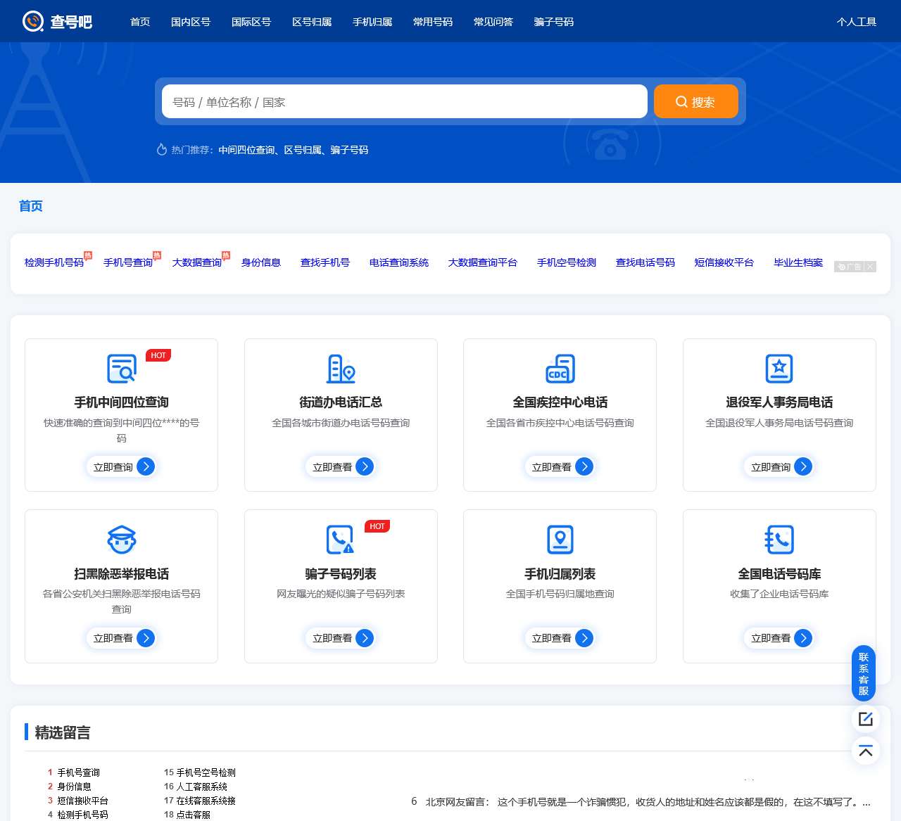The width and height of the screenshot is (901, 821).
Task: Open 个人工具 in the top bar
Action: click(x=857, y=22)
